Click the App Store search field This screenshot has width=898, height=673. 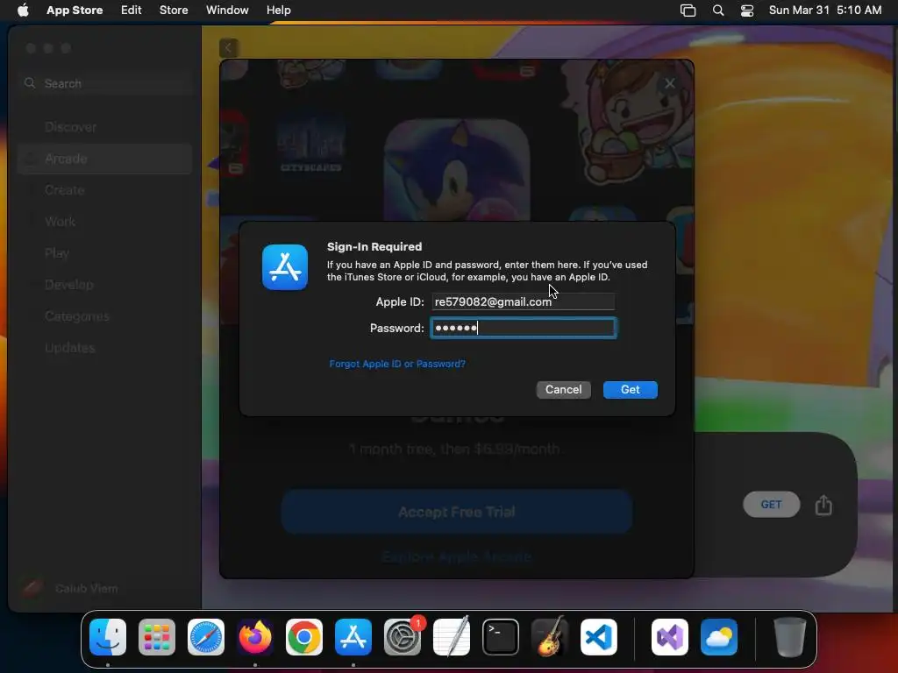pyautogui.click(x=105, y=83)
